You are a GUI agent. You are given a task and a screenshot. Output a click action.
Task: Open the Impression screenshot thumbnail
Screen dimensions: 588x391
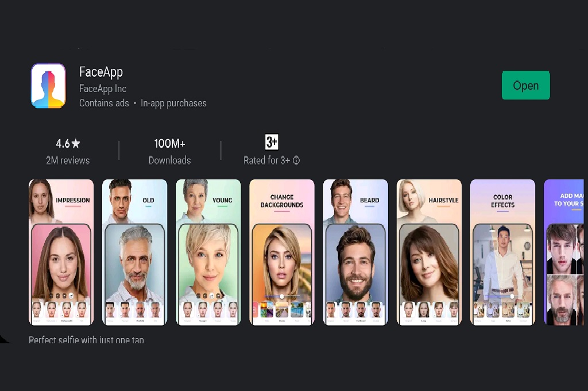[61, 252]
